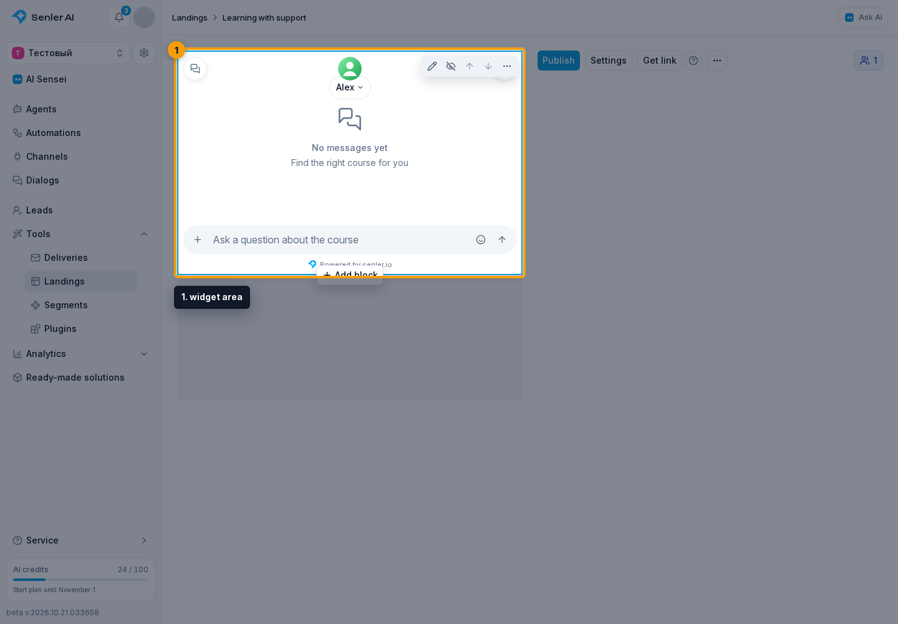898x624 pixels.
Task: Click the plus attachment icon in chat input
Action: click(198, 240)
